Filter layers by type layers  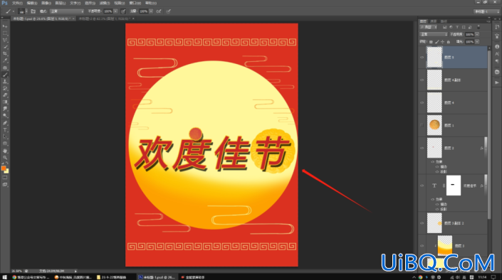click(457, 27)
